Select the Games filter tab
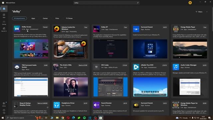The image size is (213, 120). [45, 18]
